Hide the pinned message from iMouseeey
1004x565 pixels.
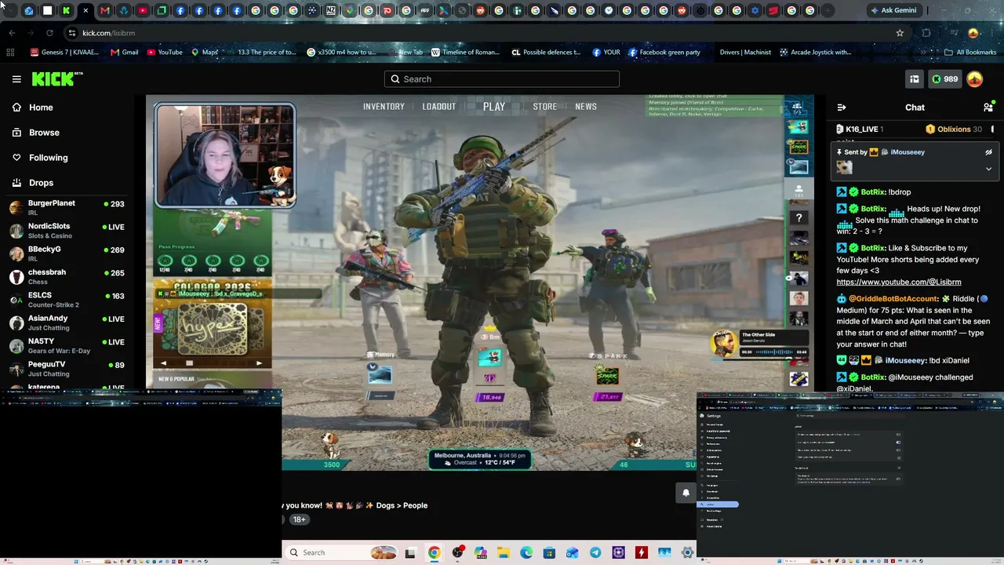pyautogui.click(x=988, y=152)
